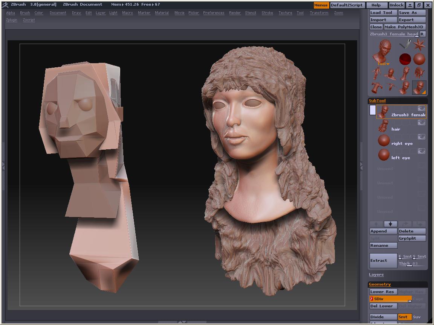Viewport: 434px width, 325px height.
Task: Click the Load Tool button
Action: (383, 13)
